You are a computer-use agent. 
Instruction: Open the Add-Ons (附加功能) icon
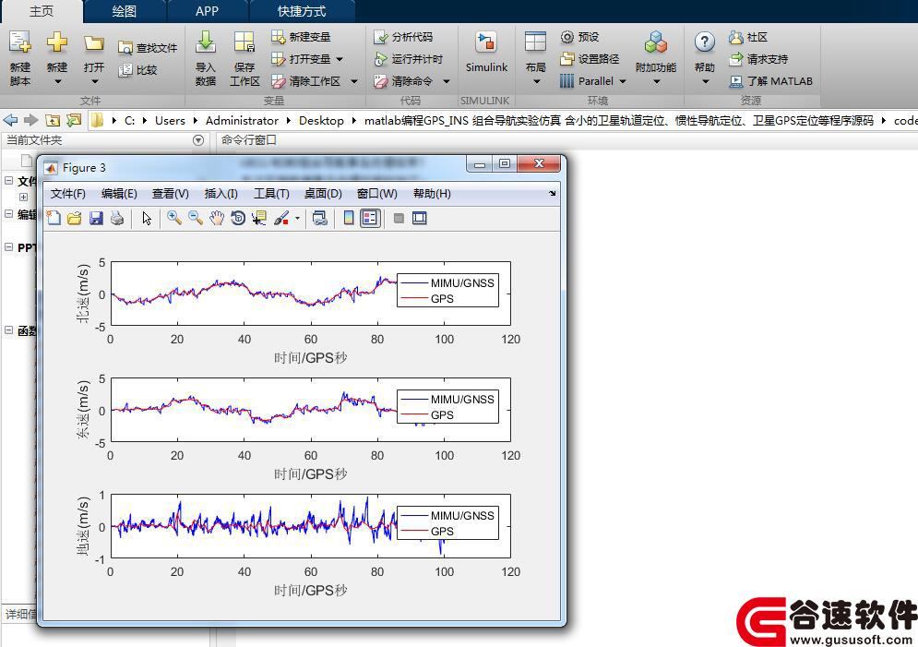[656, 43]
